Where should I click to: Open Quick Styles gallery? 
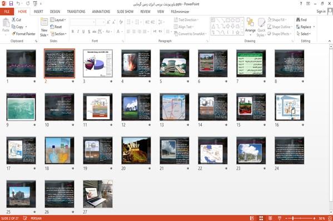pos(261,27)
